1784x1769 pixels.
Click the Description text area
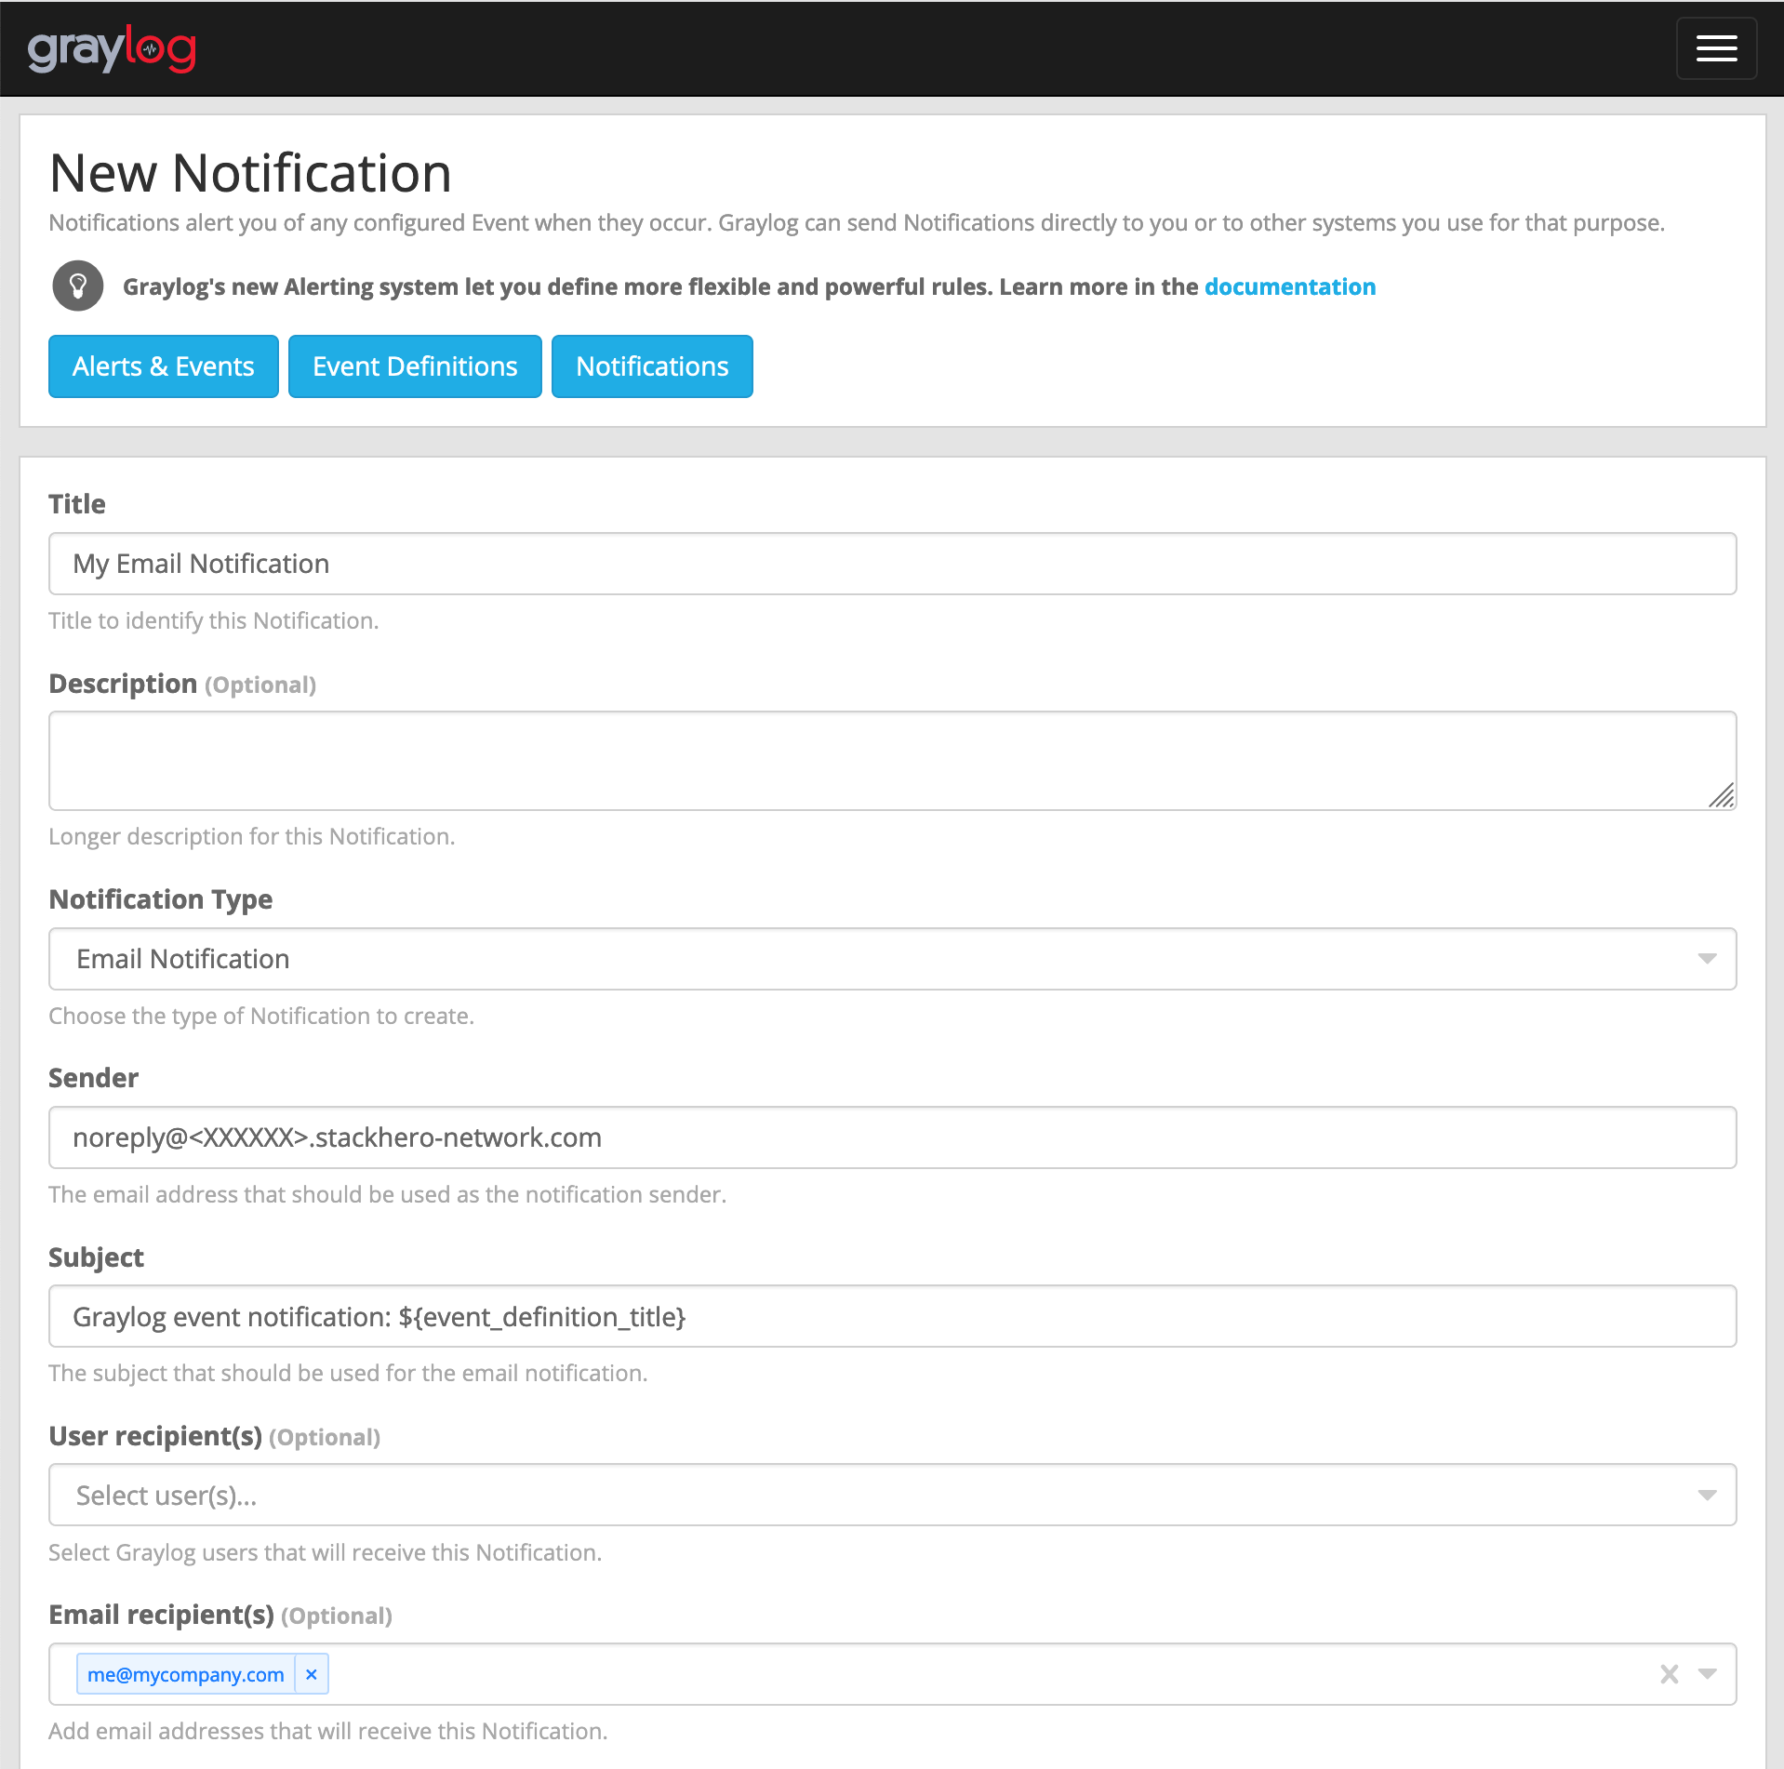click(837, 758)
